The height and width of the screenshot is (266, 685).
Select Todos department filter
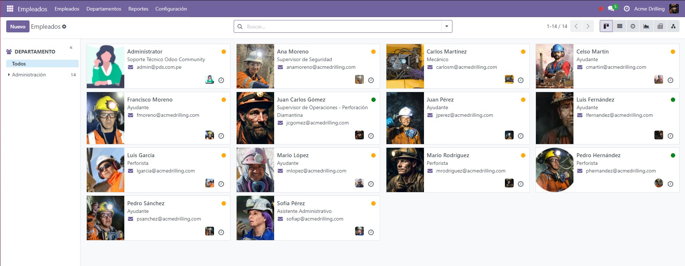coord(42,64)
